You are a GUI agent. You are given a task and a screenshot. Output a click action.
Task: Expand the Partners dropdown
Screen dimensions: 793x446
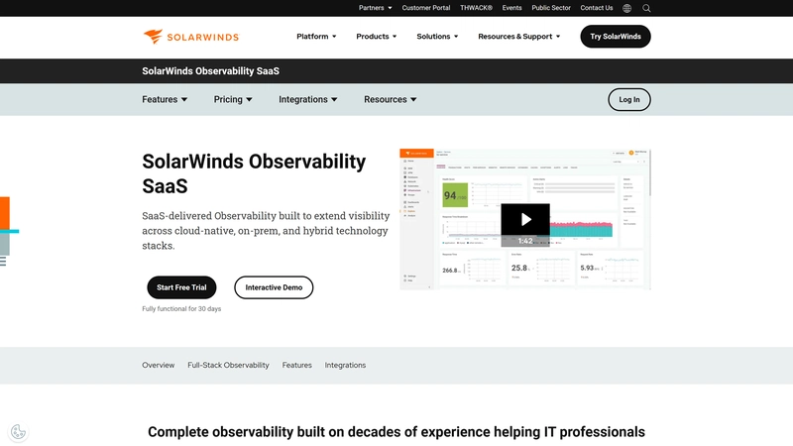tap(376, 8)
